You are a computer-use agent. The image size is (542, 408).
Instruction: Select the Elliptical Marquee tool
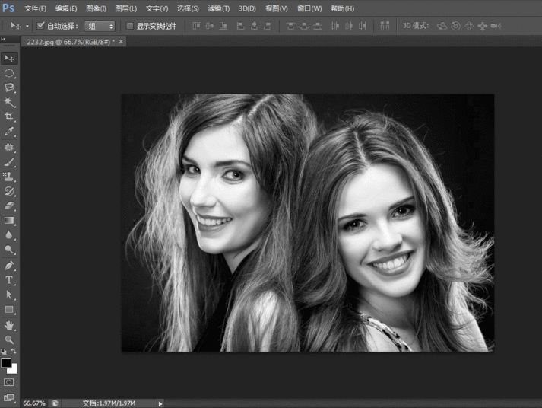click(9, 73)
